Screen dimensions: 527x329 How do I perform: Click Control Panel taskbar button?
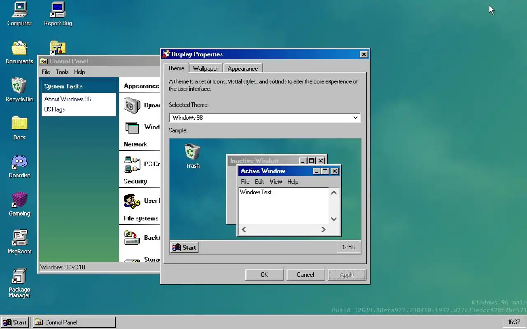(x=74, y=322)
